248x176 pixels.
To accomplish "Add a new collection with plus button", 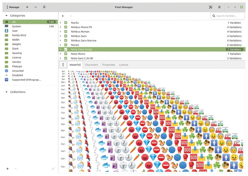I will pyautogui.click(x=7, y=169).
